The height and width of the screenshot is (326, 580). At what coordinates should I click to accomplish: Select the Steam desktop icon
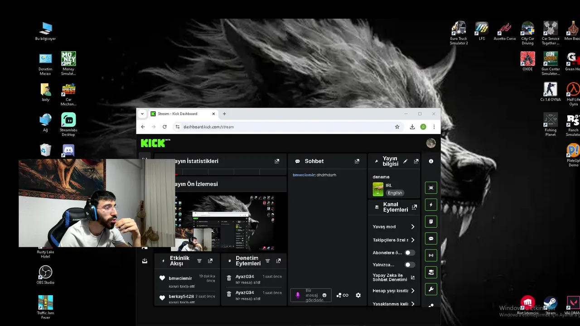click(x=551, y=306)
